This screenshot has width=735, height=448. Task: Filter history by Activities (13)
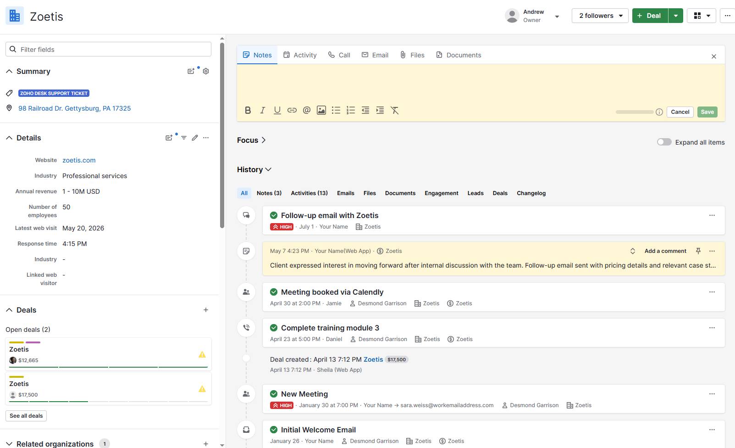pos(309,193)
